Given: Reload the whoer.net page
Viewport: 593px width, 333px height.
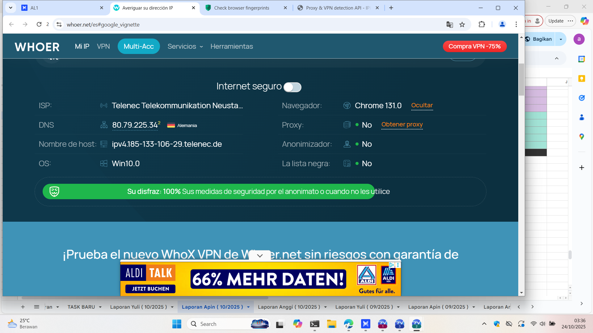Looking at the screenshot, I should point(39,24).
